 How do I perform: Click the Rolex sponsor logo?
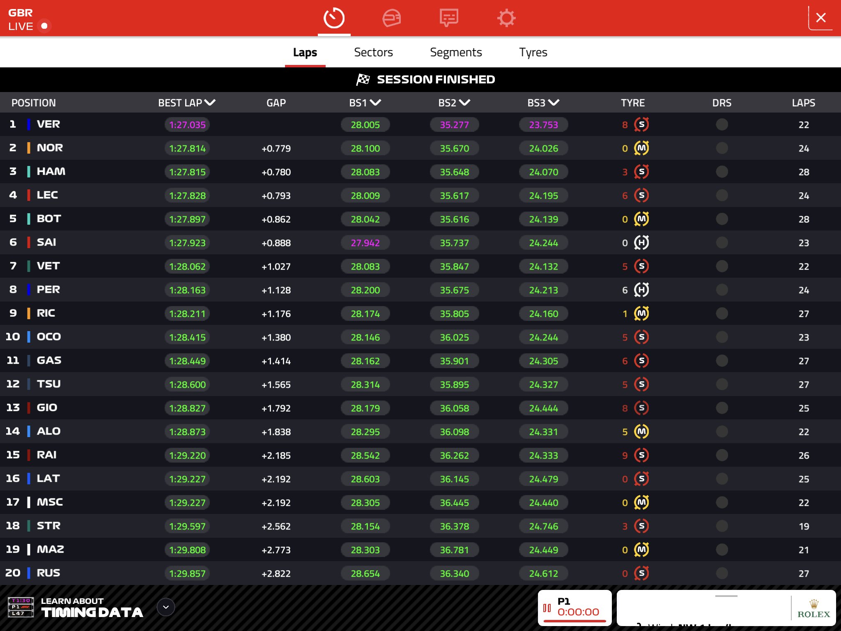813,609
